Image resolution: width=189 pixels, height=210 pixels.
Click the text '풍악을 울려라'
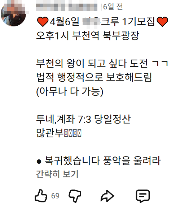click(132, 160)
